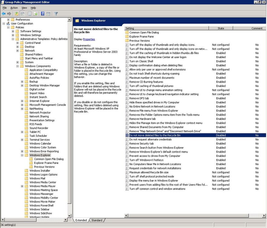Click the folder icon beside Explorer Frame Pane in list
The width and height of the screenshot is (267, 228).
[127, 36]
